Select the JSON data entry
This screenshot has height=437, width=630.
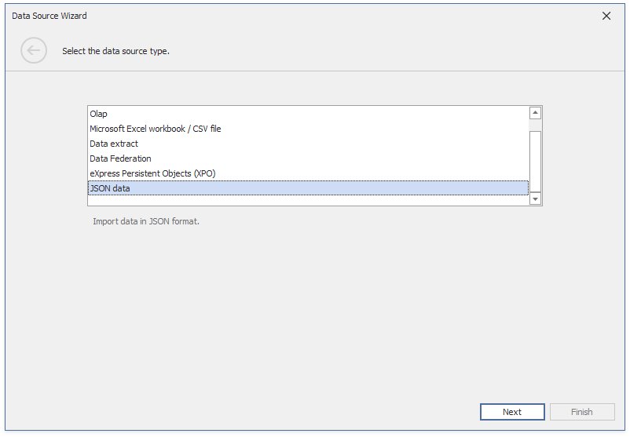110,188
